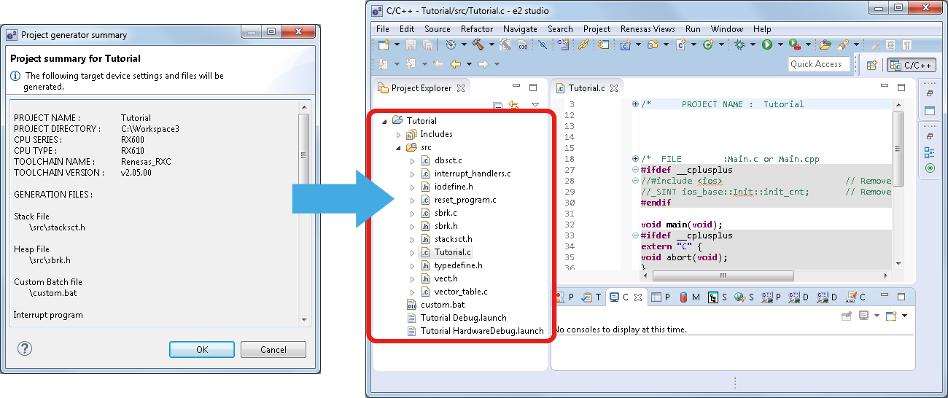Click Link with Editor icon in Project Explorer
The height and width of the screenshot is (398, 948).
514,106
